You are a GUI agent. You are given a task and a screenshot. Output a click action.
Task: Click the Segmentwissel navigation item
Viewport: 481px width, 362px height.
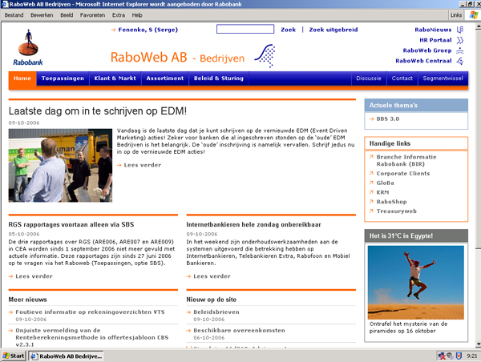coord(443,79)
